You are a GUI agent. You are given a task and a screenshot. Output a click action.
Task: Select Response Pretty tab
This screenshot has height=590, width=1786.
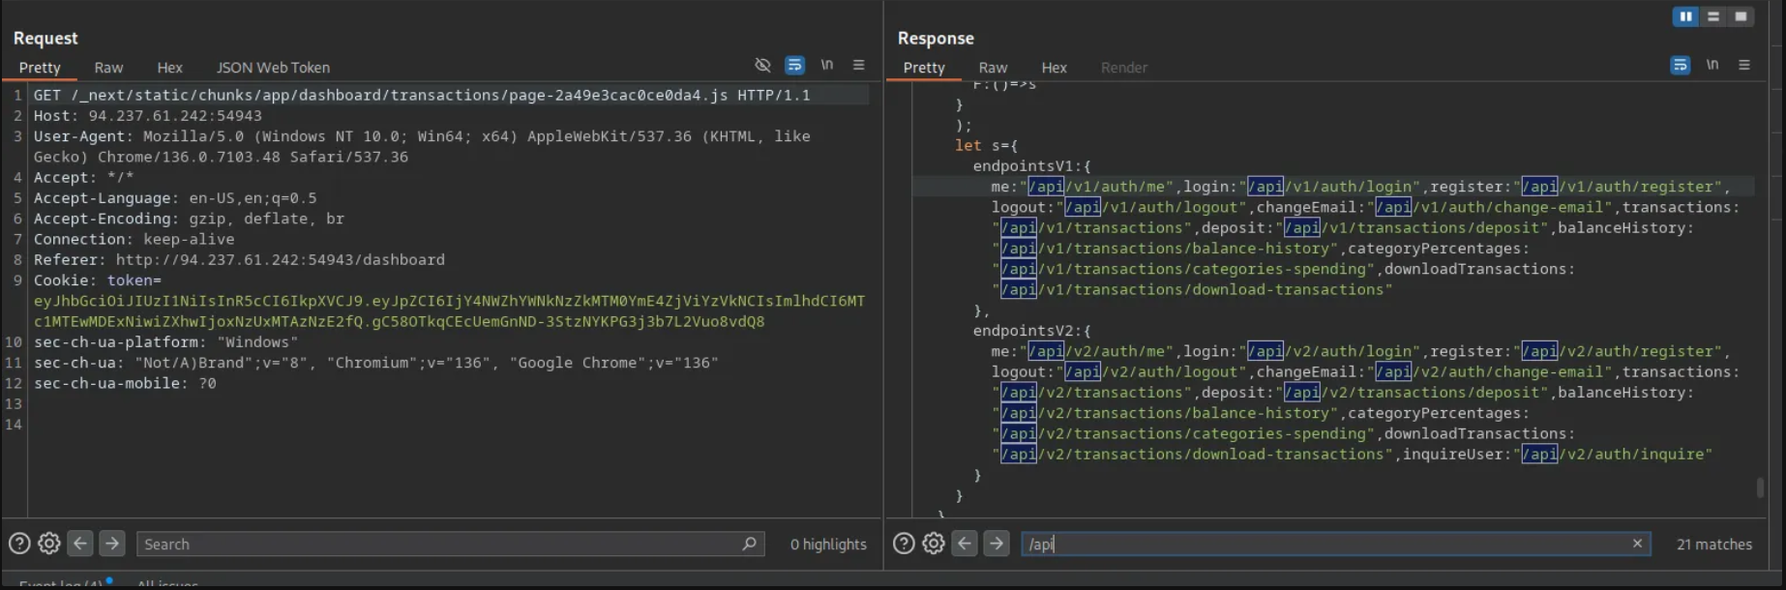pos(924,68)
